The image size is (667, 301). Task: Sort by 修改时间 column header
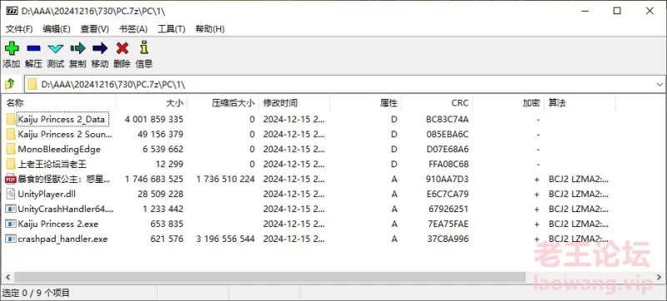click(x=294, y=102)
